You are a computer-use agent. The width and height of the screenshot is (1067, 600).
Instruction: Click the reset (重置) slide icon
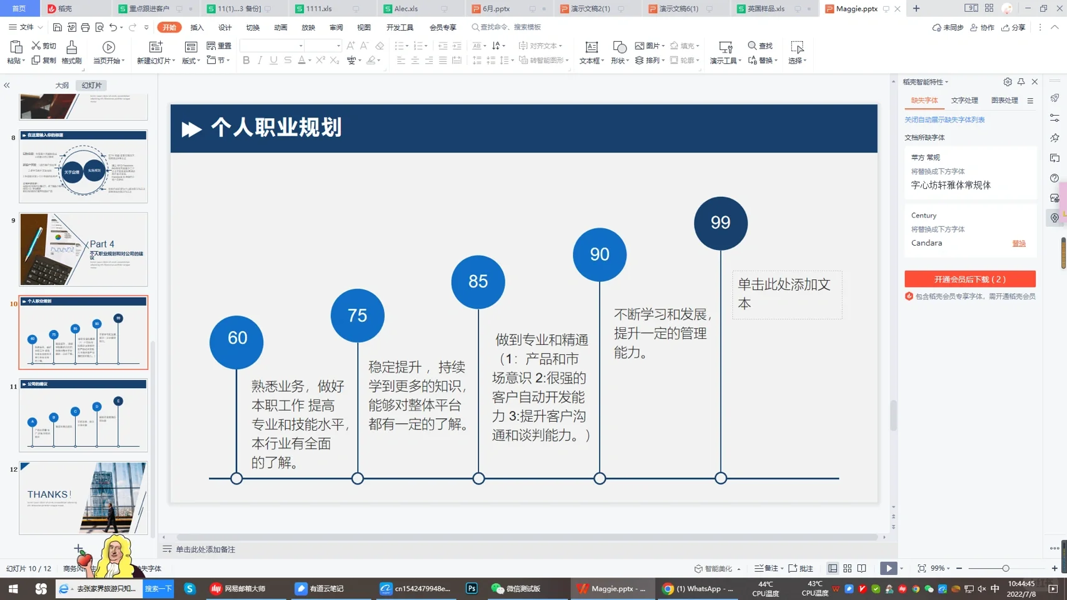tap(211, 46)
